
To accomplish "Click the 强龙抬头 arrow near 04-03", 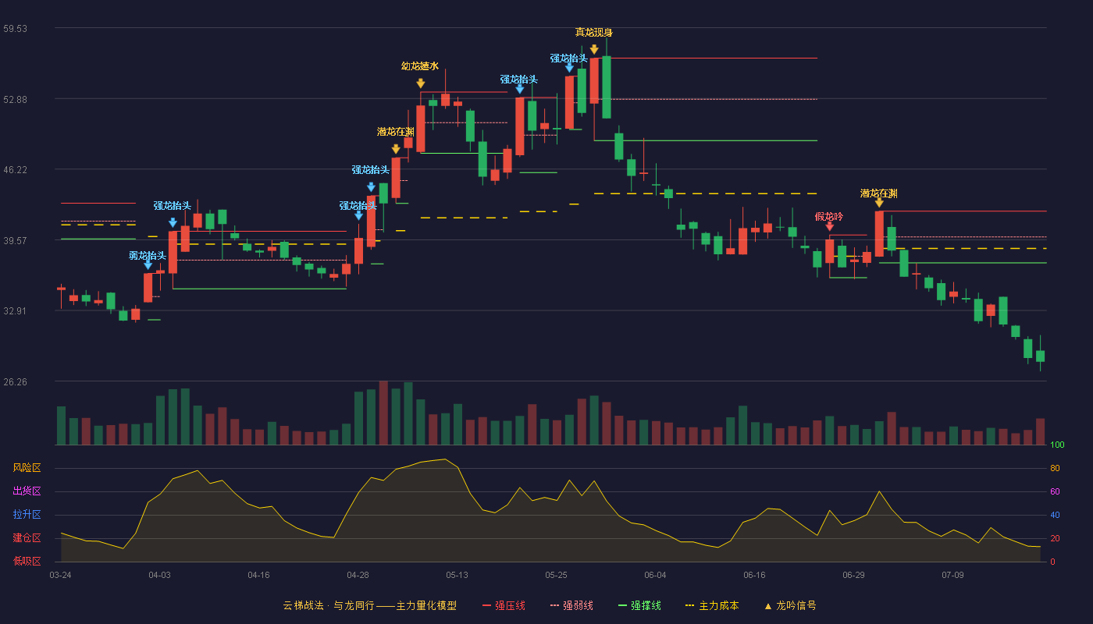I will [173, 222].
